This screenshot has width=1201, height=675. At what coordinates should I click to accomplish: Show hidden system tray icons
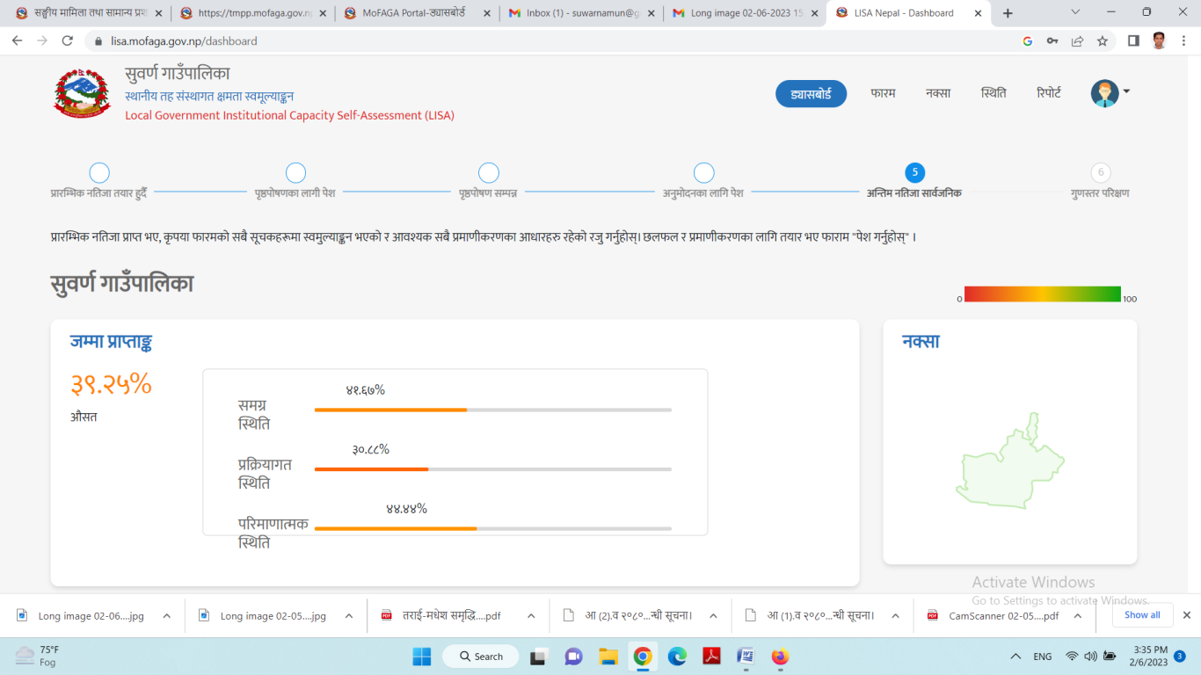[x=1015, y=657]
